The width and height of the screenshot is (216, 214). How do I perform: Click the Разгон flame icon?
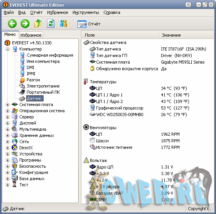point(22,80)
